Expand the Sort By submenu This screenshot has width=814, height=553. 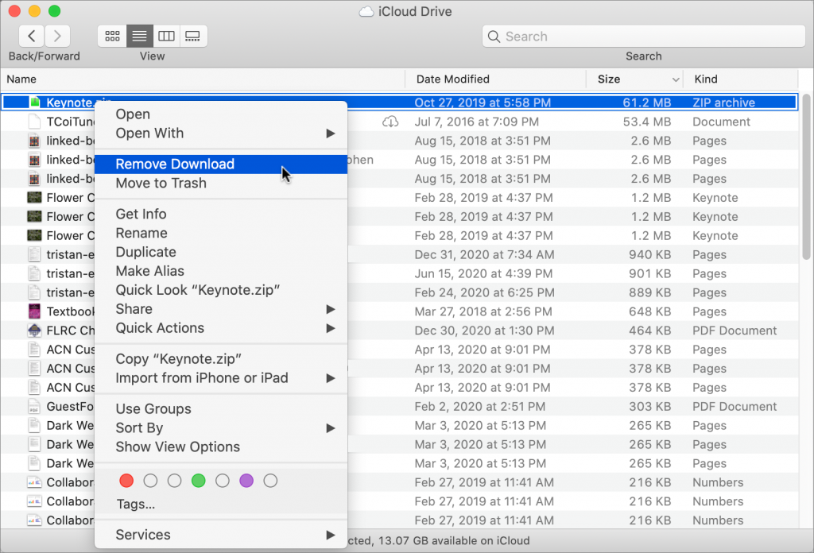pyautogui.click(x=221, y=428)
